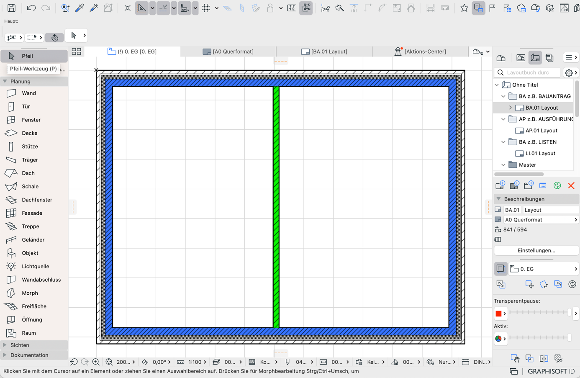
Task: Click the Einstellungen... button
Action: tap(536, 250)
